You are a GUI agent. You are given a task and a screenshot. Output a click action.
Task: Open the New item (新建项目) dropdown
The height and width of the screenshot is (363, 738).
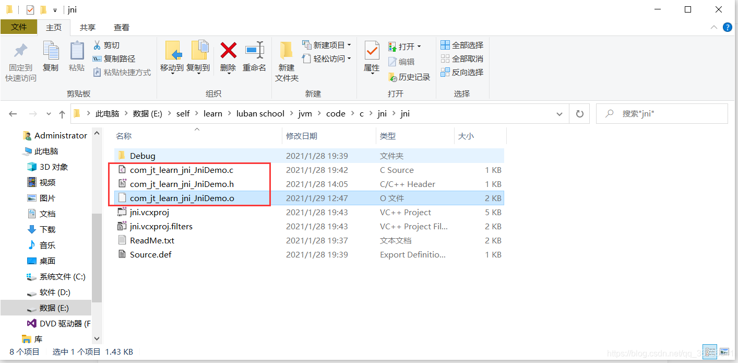327,45
